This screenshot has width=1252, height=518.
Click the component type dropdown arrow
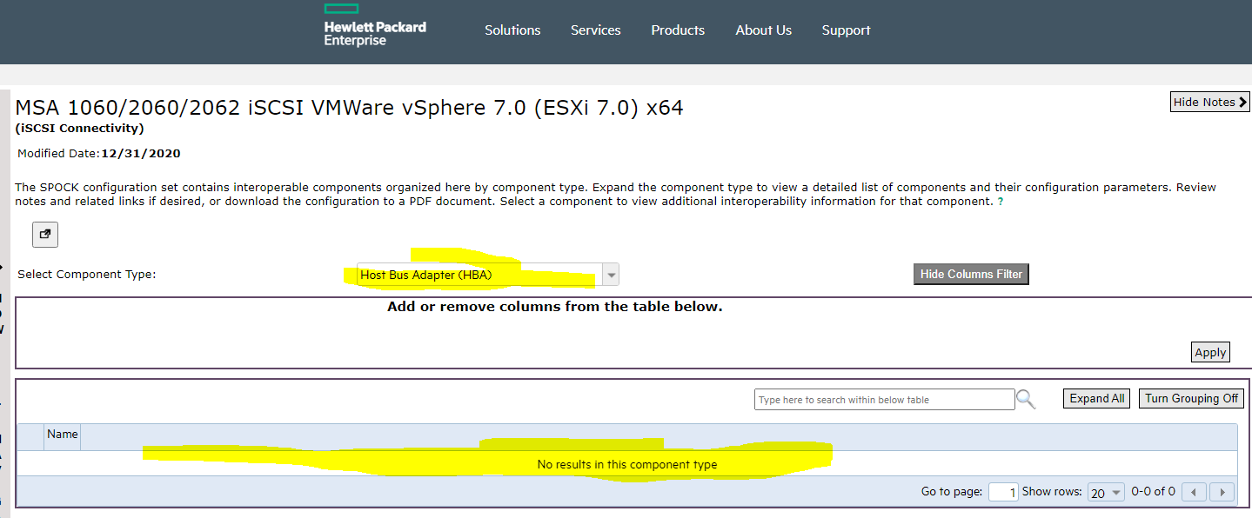coord(612,275)
